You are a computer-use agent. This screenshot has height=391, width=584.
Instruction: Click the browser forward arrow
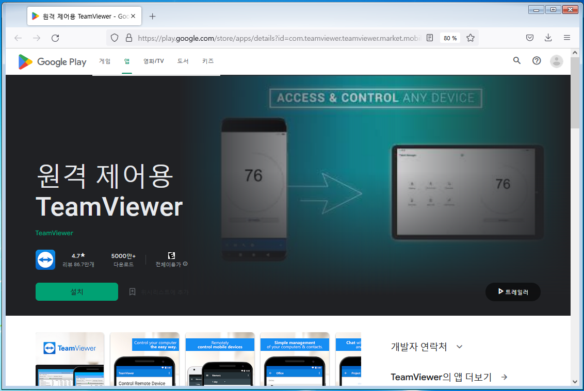coord(37,38)
